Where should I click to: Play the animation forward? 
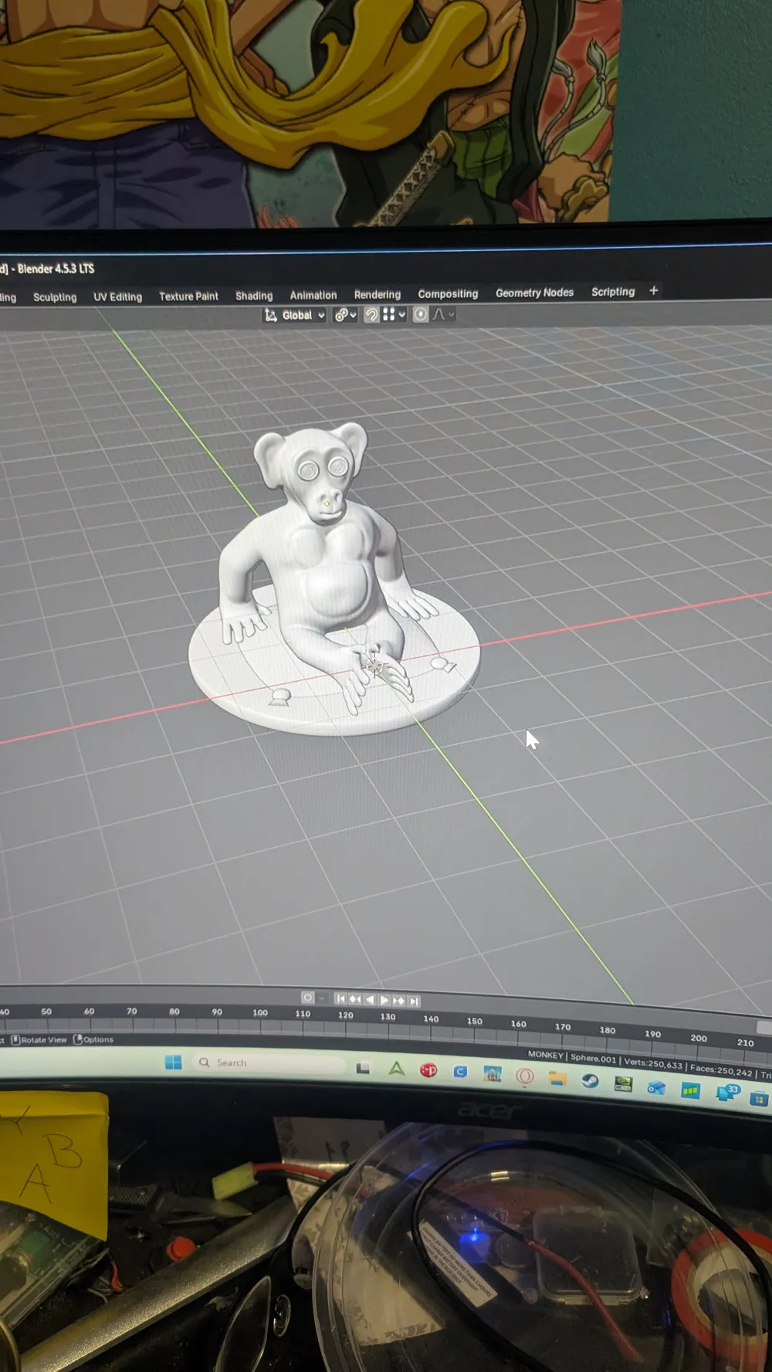click(x=384, y=1000)
